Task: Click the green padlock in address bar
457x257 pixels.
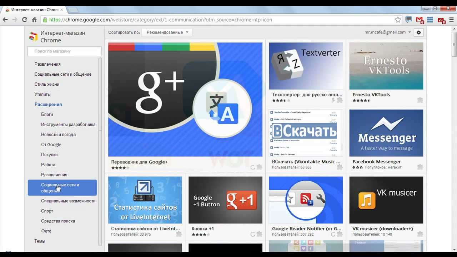Action: click(x=45, y=20)
